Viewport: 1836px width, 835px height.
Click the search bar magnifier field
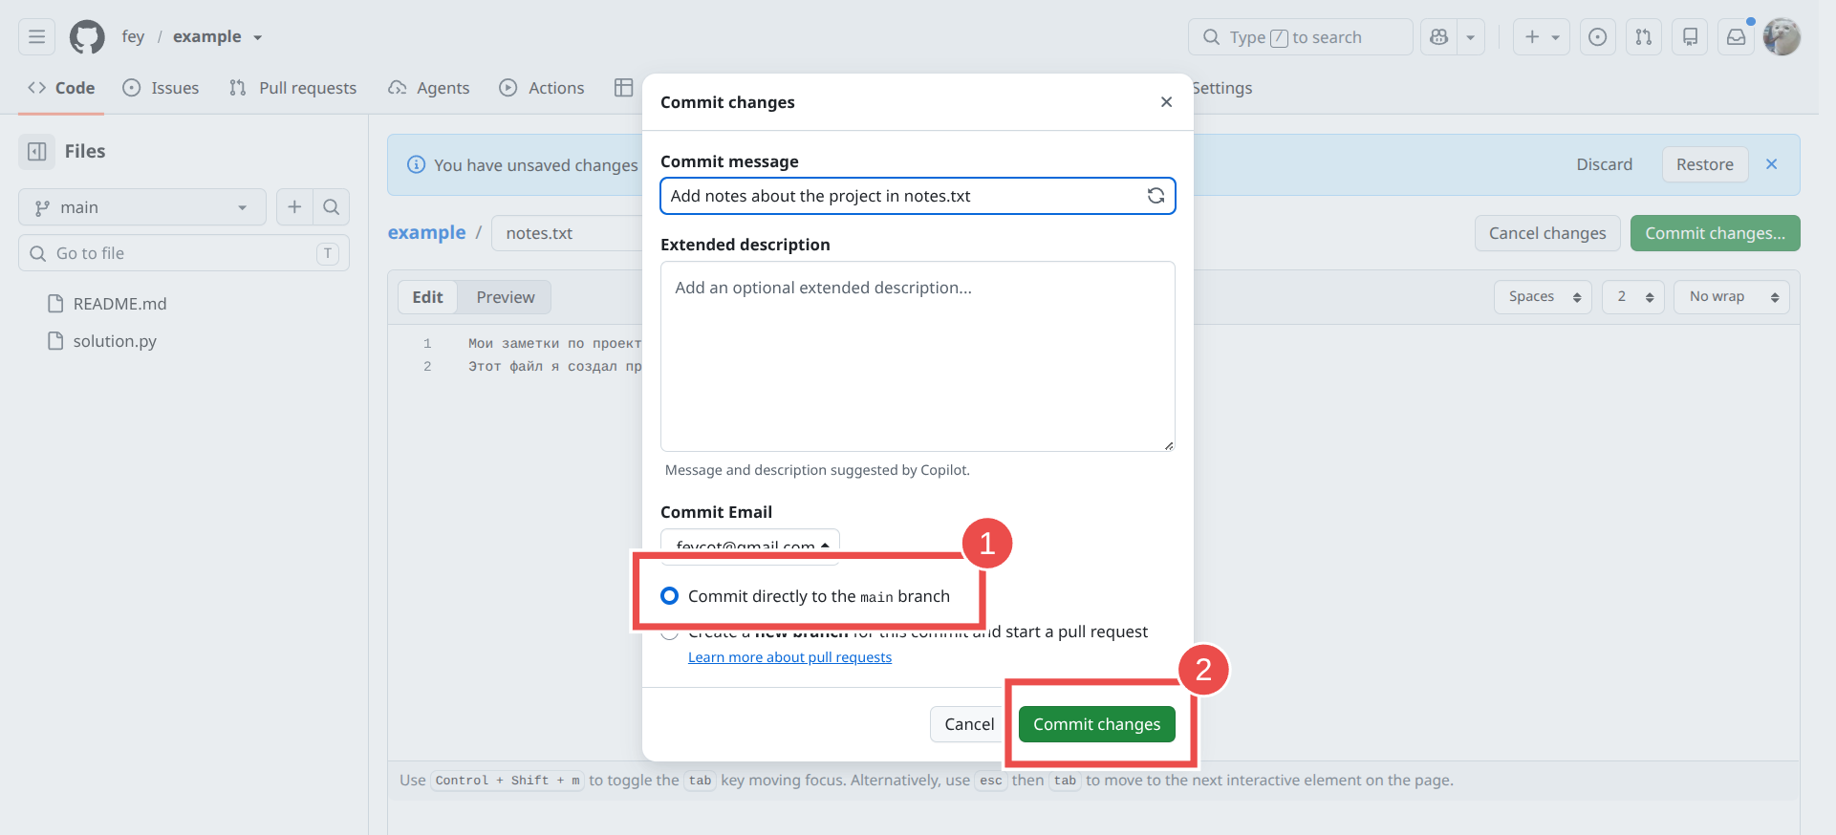[x=1300, y=37]
